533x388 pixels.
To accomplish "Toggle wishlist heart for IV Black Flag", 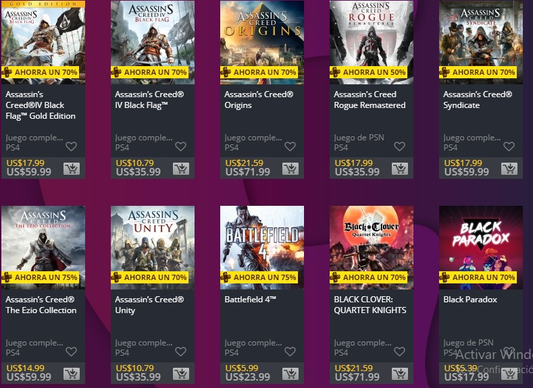I will pyautogui.click(x=180, y=146).
